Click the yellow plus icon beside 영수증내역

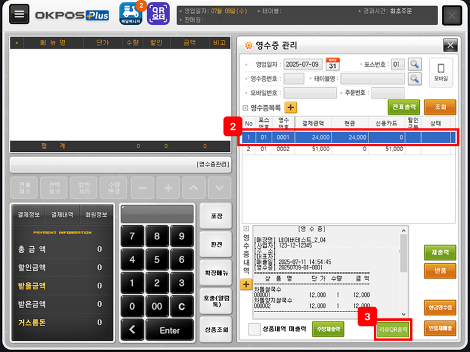[246, 284]
